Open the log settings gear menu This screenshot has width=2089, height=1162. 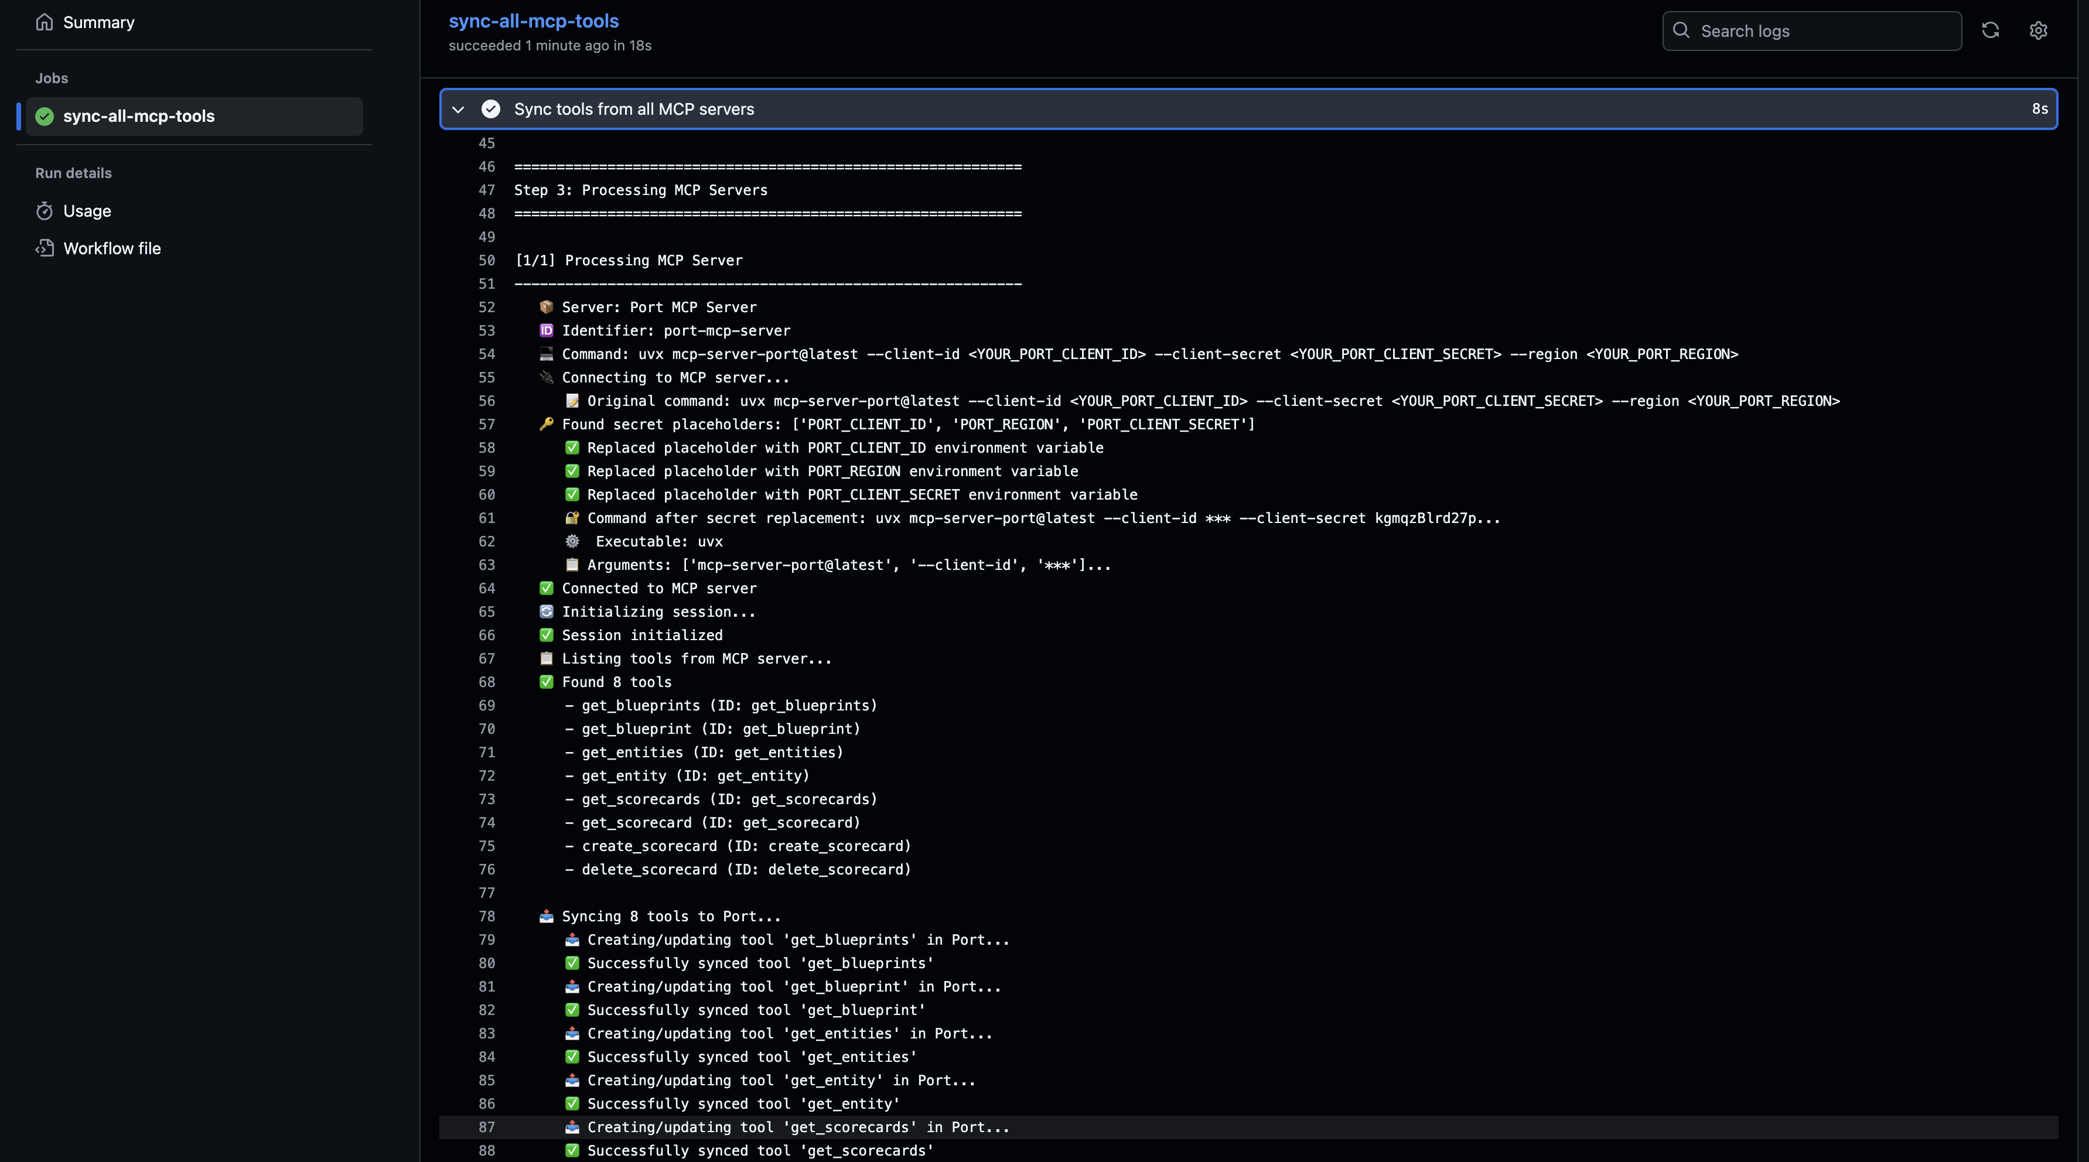click(x=2038, y=31)
